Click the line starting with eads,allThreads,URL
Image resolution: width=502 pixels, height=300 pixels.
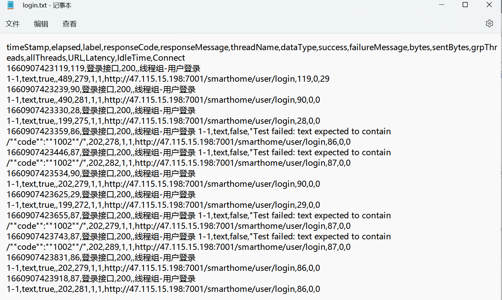[x=96, y=58]
